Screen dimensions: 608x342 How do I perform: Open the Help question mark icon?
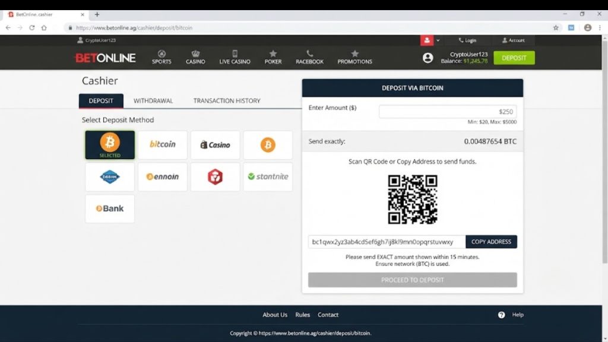(501, 315)
